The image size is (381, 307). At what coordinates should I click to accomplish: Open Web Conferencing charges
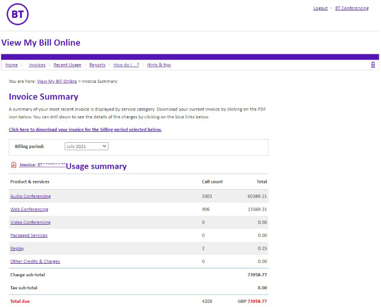click(x=29, y=210)
